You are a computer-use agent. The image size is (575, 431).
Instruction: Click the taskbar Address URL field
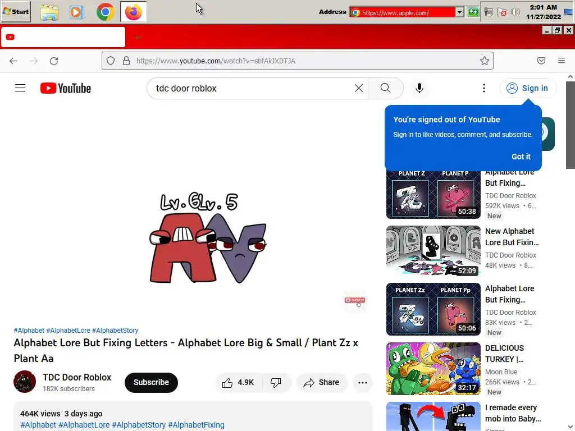pos(402,12)
